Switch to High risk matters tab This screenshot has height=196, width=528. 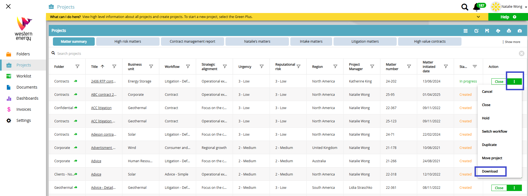coord(128,42)
